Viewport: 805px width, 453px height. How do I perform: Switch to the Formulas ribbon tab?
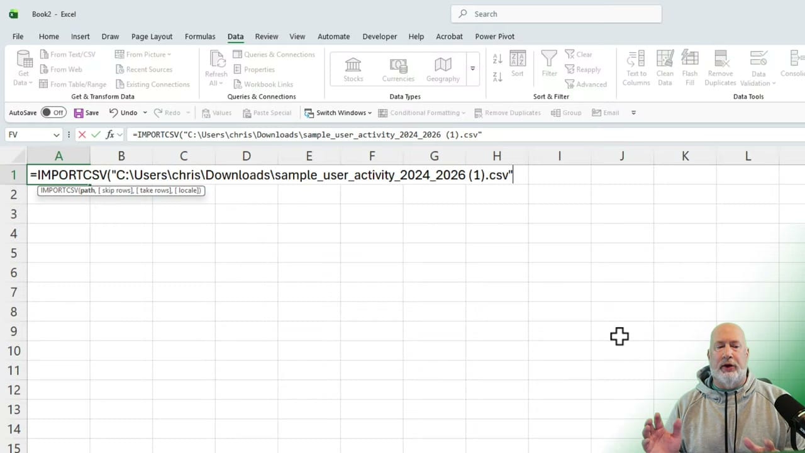click(x=200, y=36)
